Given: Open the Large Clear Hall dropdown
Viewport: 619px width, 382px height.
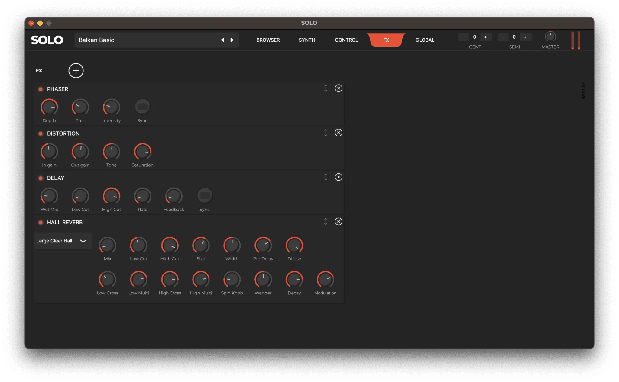Looking at the screenshot, I should tap(63, 241).
